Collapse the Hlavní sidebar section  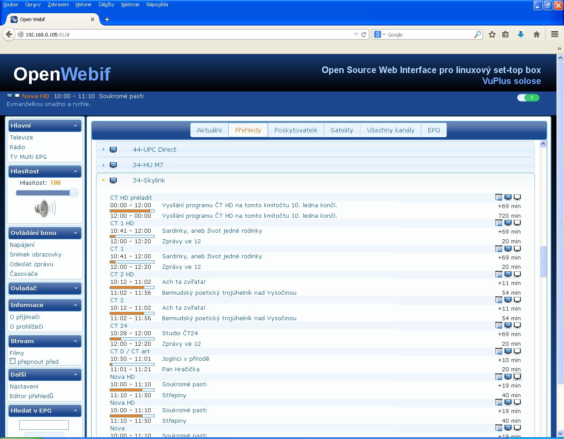click(75, 126)
